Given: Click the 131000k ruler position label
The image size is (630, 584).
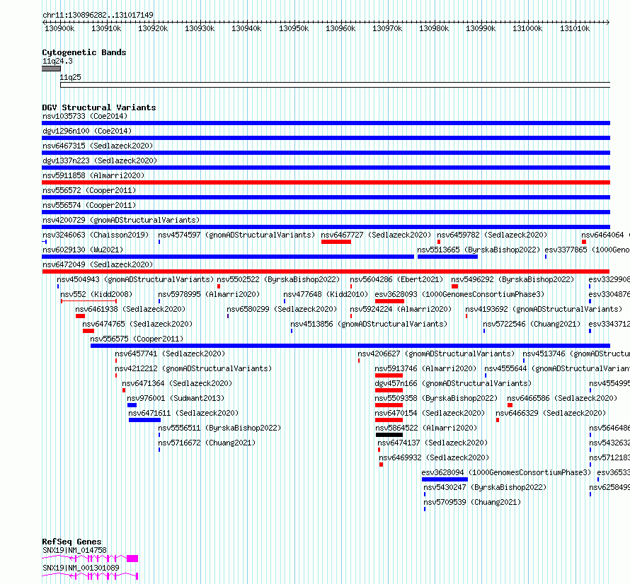Looking at the screenshot, I should 527,28.
